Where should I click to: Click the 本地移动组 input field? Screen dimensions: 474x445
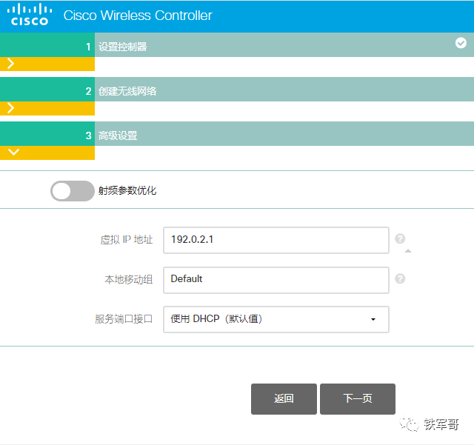[276, 280]
